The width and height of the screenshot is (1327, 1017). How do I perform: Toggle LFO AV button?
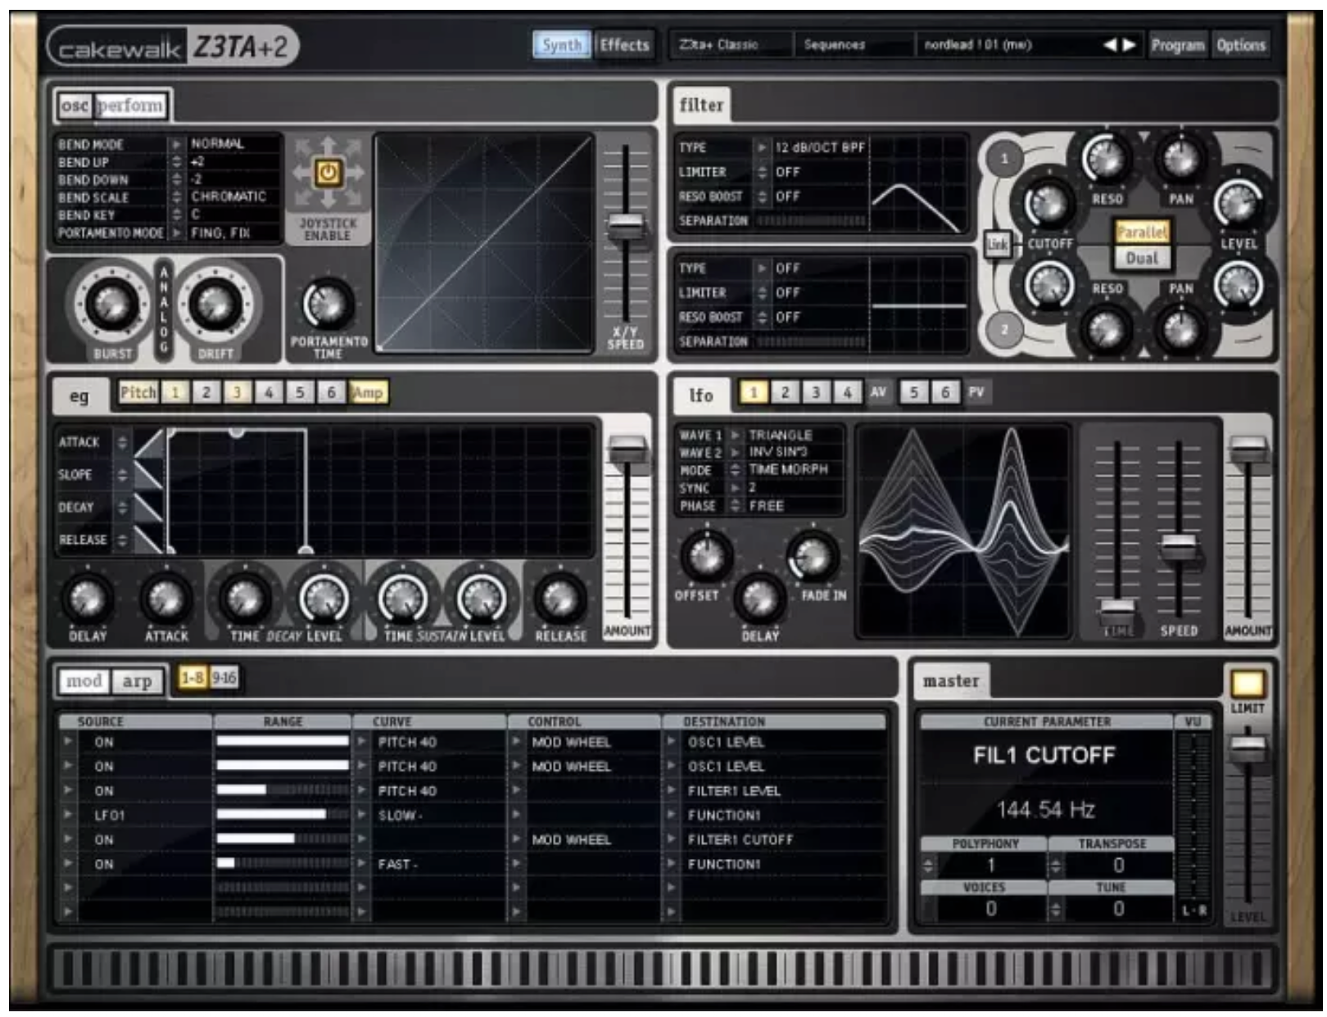pos(878,392)
